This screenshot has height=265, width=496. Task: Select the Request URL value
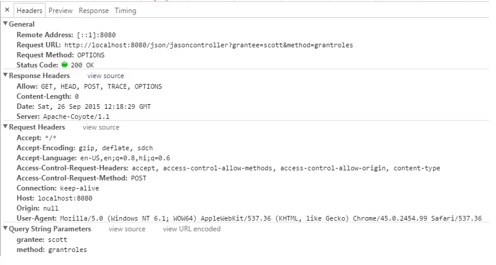point(209,45)
